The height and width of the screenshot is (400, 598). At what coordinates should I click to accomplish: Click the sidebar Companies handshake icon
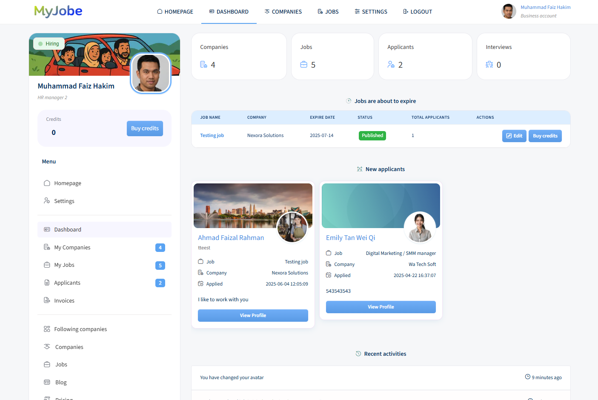47,346
